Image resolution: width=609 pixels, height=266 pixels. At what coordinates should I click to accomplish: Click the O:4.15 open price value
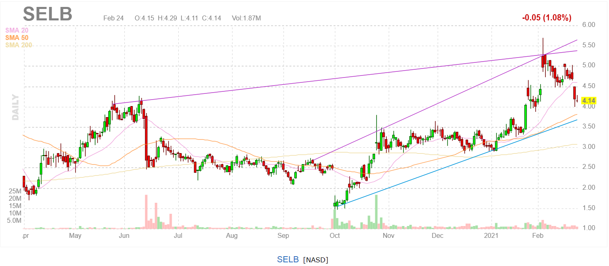[145, 18]
